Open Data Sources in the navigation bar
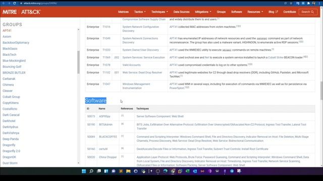The height and width of the screenshot is (181, 323). (181, 12)
